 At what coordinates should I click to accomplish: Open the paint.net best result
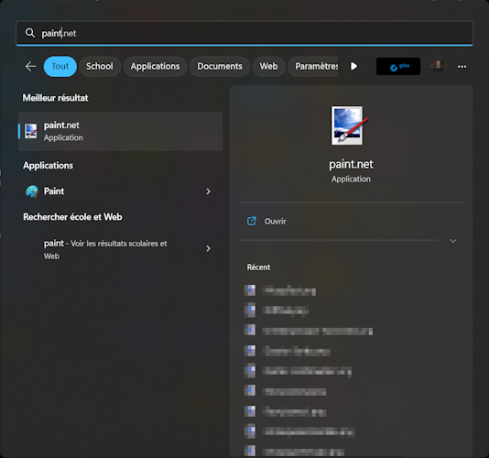[120, 131]
